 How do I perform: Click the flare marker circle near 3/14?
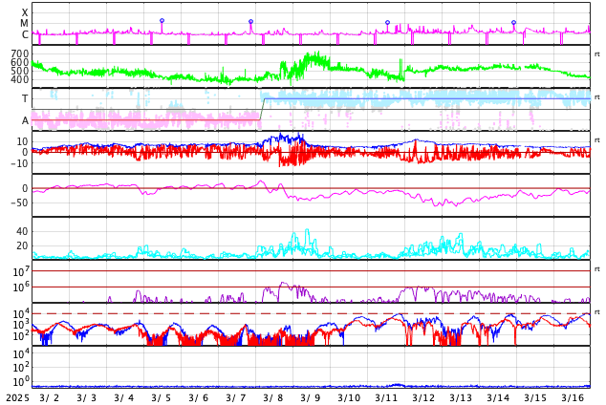coord(513,22)
